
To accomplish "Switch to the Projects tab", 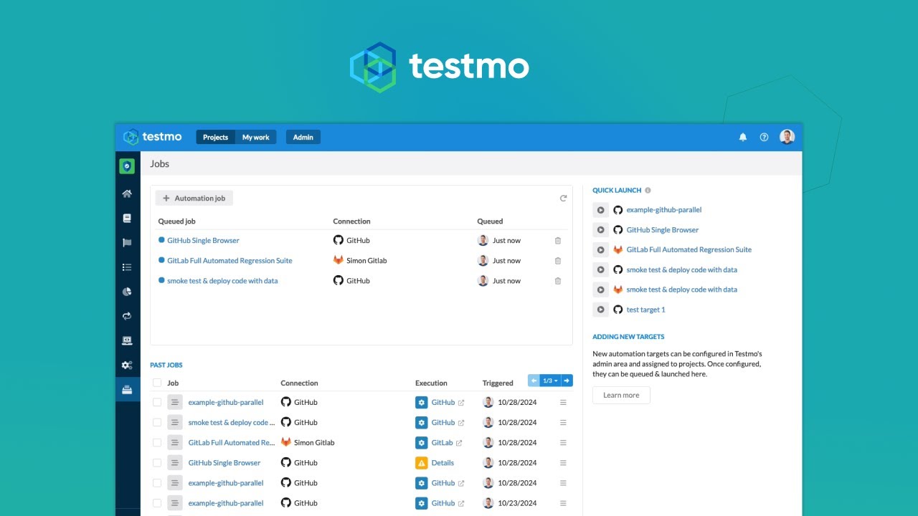I will pos(215,137).
